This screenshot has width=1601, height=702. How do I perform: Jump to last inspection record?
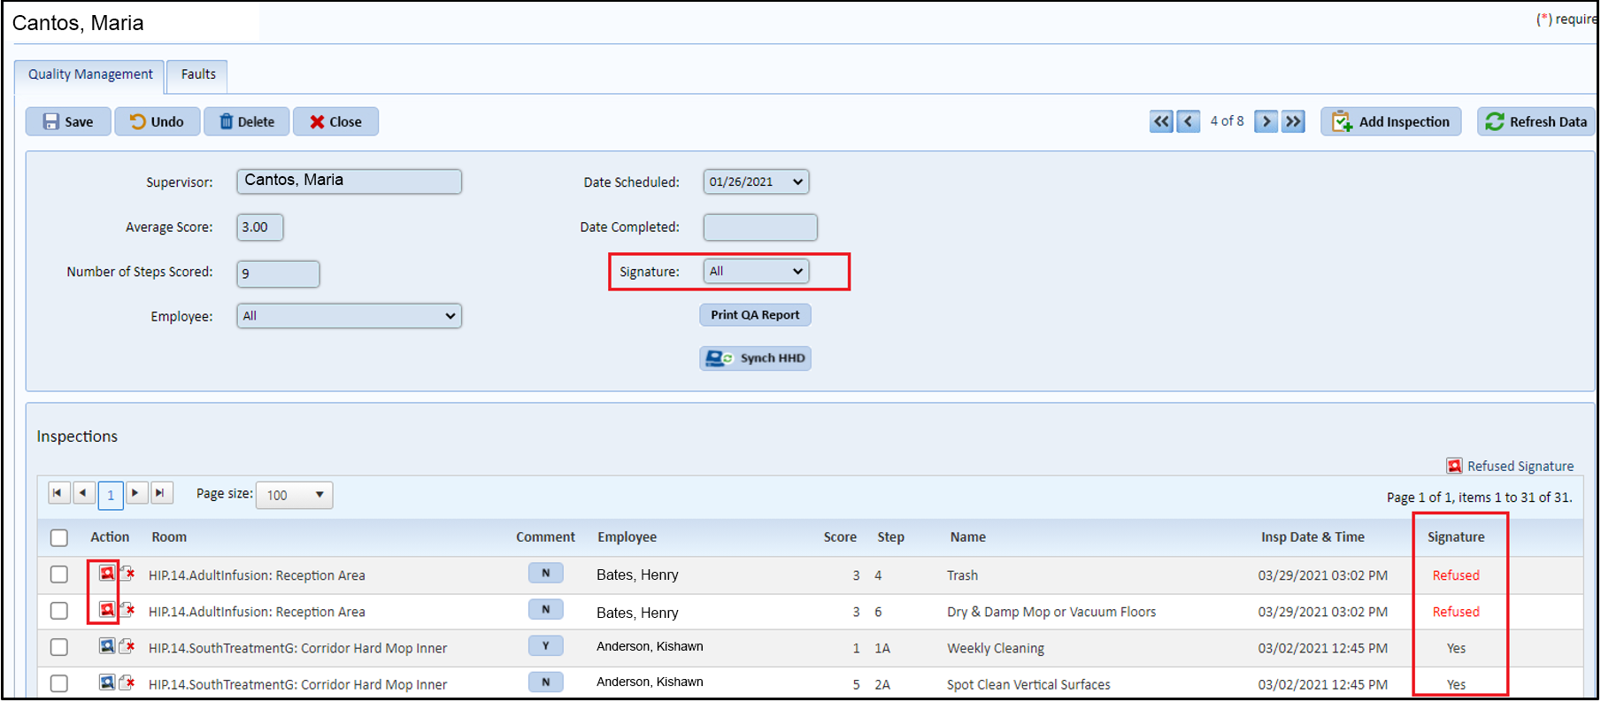[x=1294, y=121]
